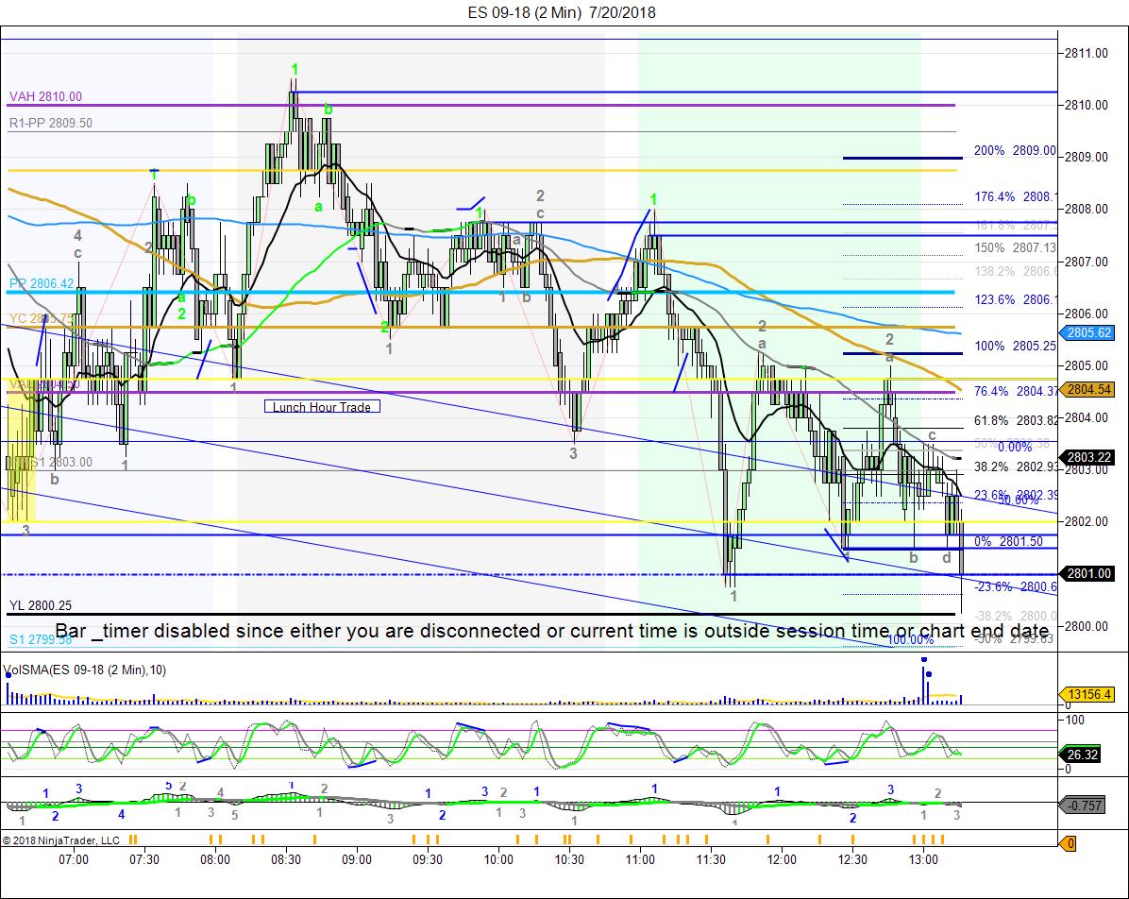The height and width of the screenshot is (899, 1129).
Task: Select the 10:00 time axis label
Action: coord(498,859)
